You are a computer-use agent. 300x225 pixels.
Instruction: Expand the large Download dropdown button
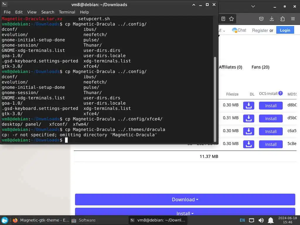pos(185,199)
